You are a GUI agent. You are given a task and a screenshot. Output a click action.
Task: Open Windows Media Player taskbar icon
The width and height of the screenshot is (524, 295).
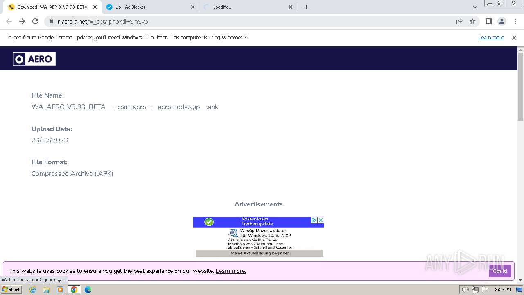click(x=60, y=290)
